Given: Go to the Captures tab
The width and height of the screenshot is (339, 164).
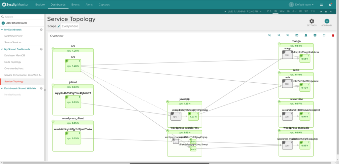Looking at the screenshot, I should coord(104,5).
